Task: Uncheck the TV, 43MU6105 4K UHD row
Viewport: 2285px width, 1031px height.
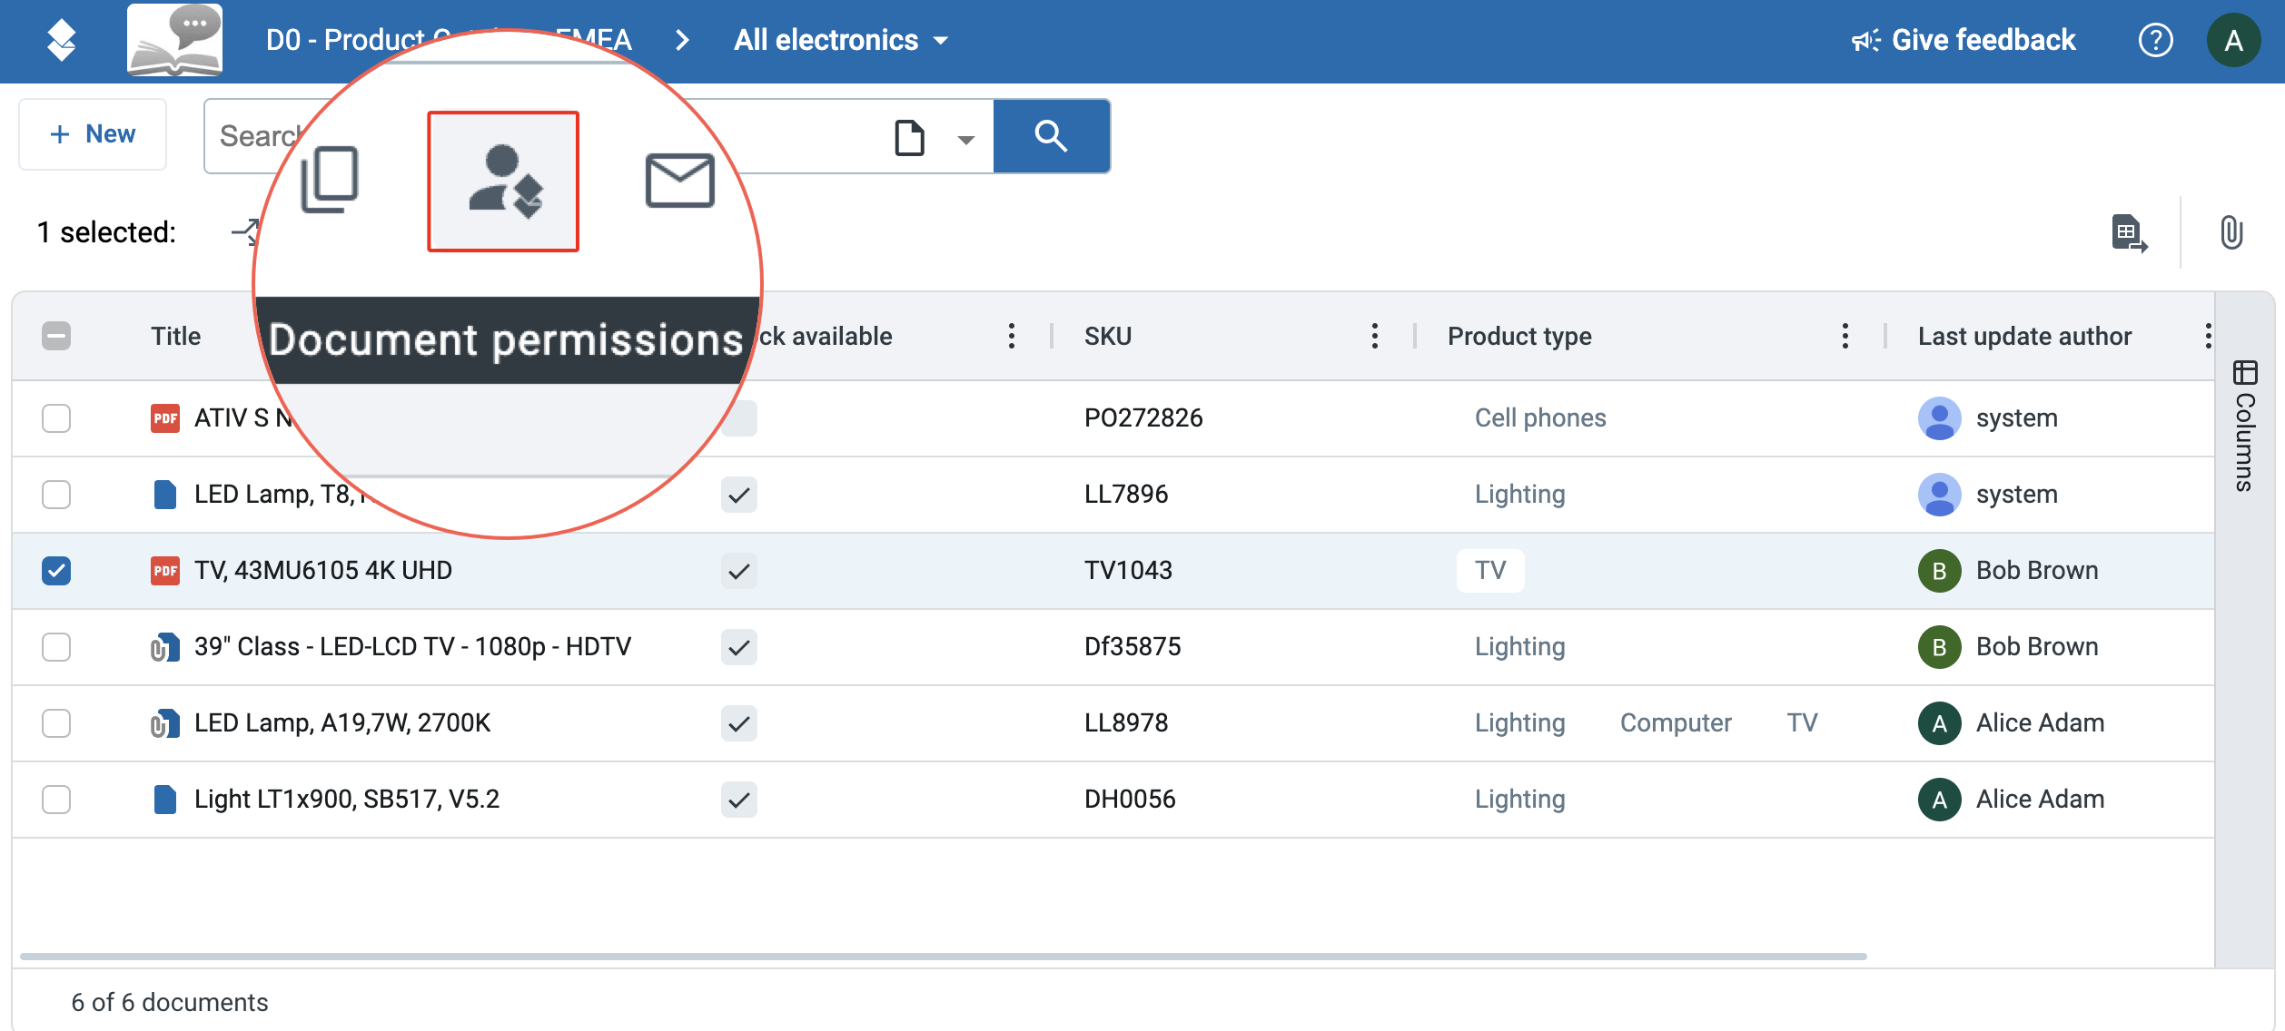Action: click(x=57, y=571)
